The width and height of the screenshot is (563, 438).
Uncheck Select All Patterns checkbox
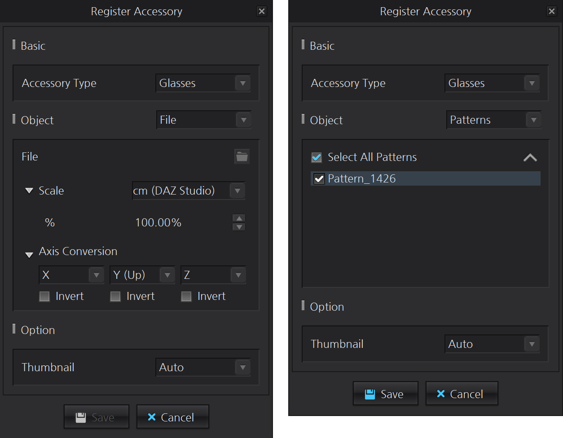tap(317, 157)
